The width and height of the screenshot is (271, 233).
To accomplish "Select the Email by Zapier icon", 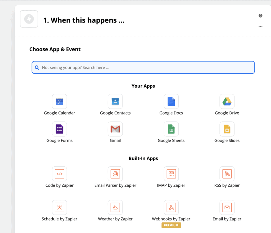I will 227,207.
